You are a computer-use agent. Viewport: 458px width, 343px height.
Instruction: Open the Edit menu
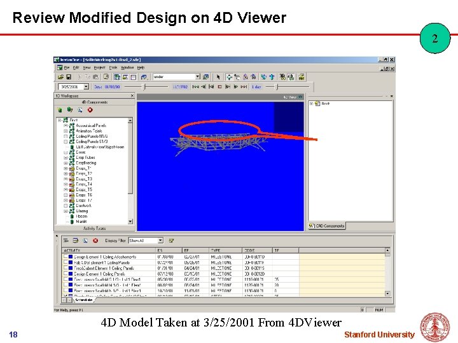click(x=76, y=68)
